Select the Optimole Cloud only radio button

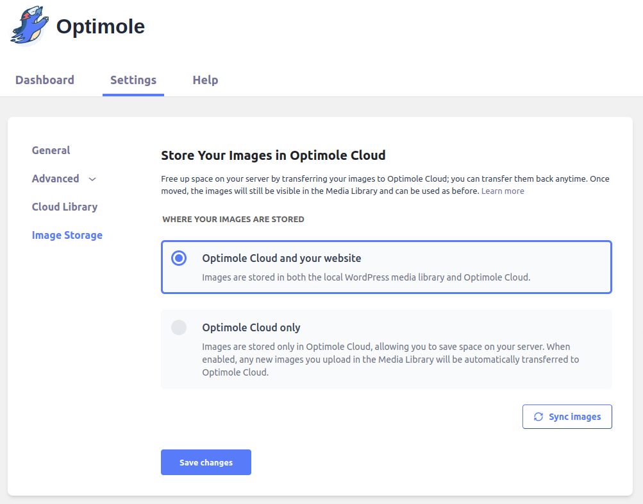coord(179,327)
